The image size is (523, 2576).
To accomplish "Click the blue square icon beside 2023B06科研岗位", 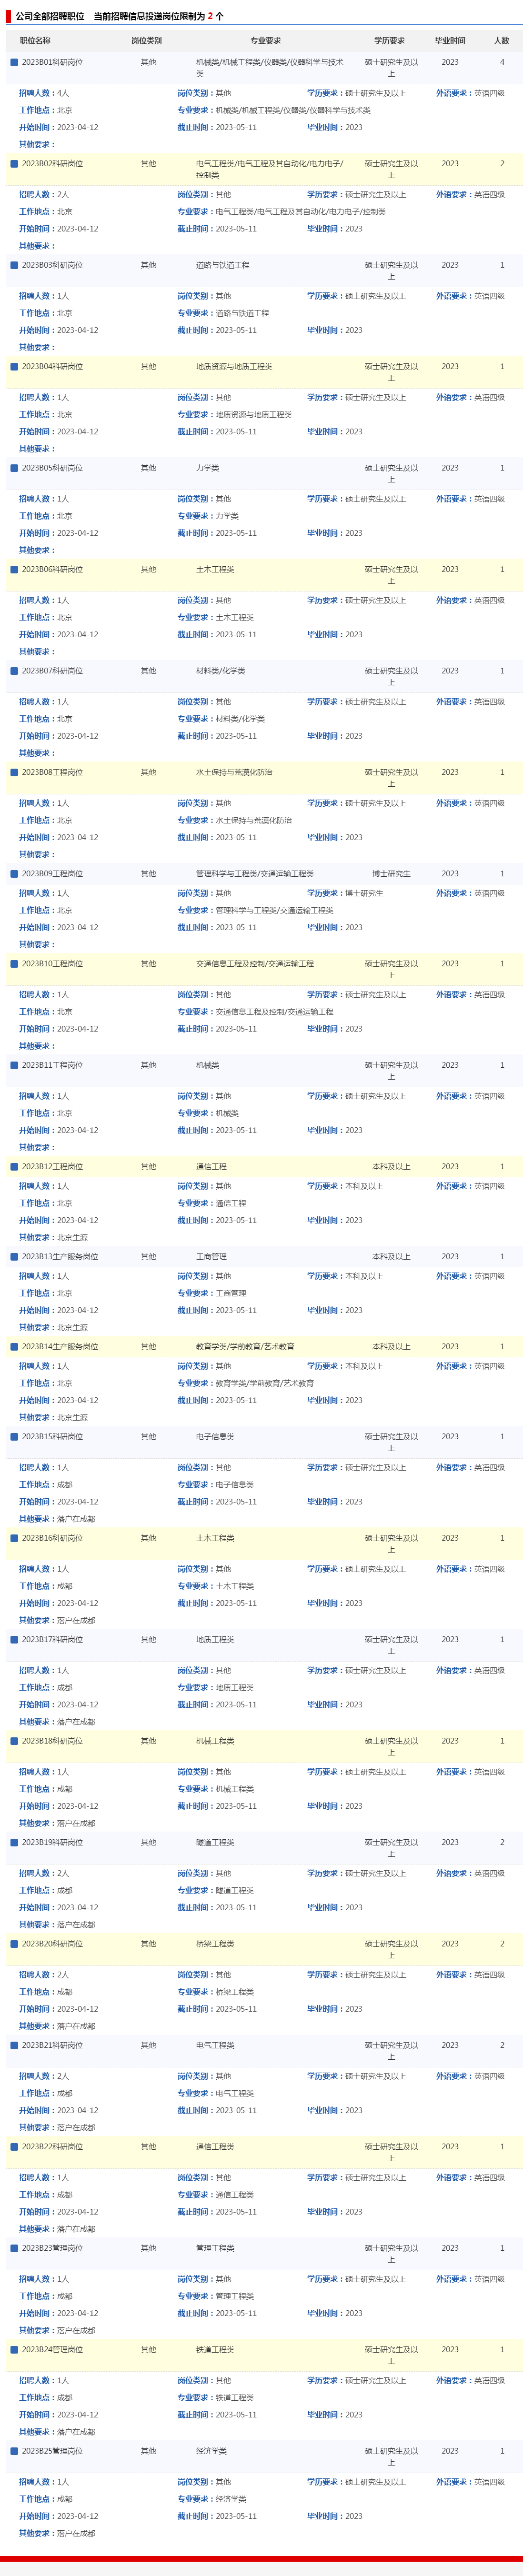I will click(x=14, y=569).
